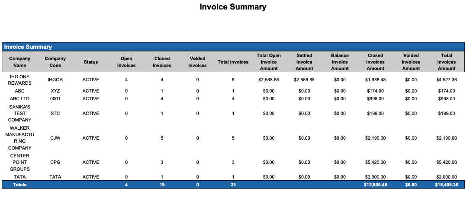This screenshot has height=198, width=473.
Task: Select the $1,938.48 closed invoices amount
Action: click(x=375, y=80)
